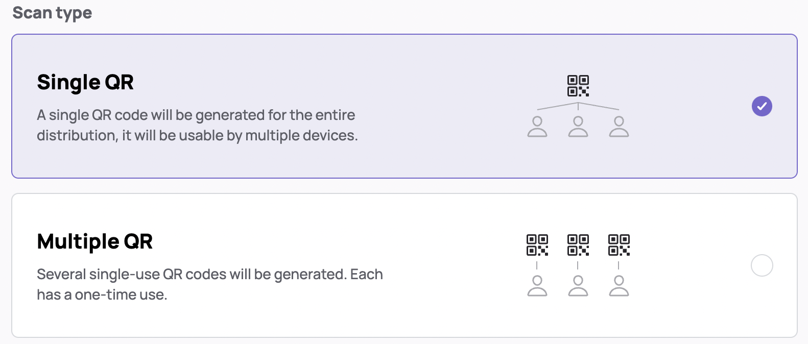Click the right QR code icon in Multiple QR card

pyautogui.click(x=619, y=245)
